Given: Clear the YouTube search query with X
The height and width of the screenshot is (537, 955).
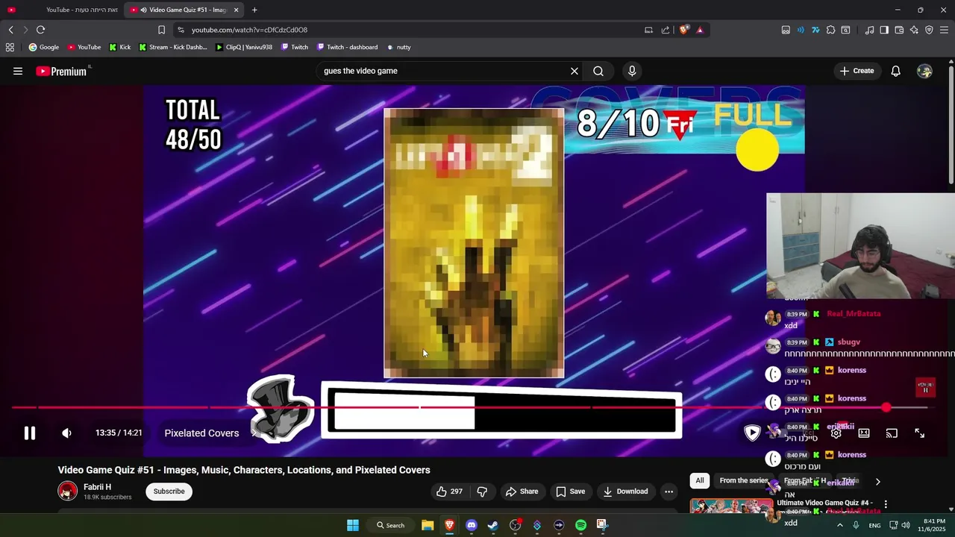Looking at the screenshot, I should [574, 71].
